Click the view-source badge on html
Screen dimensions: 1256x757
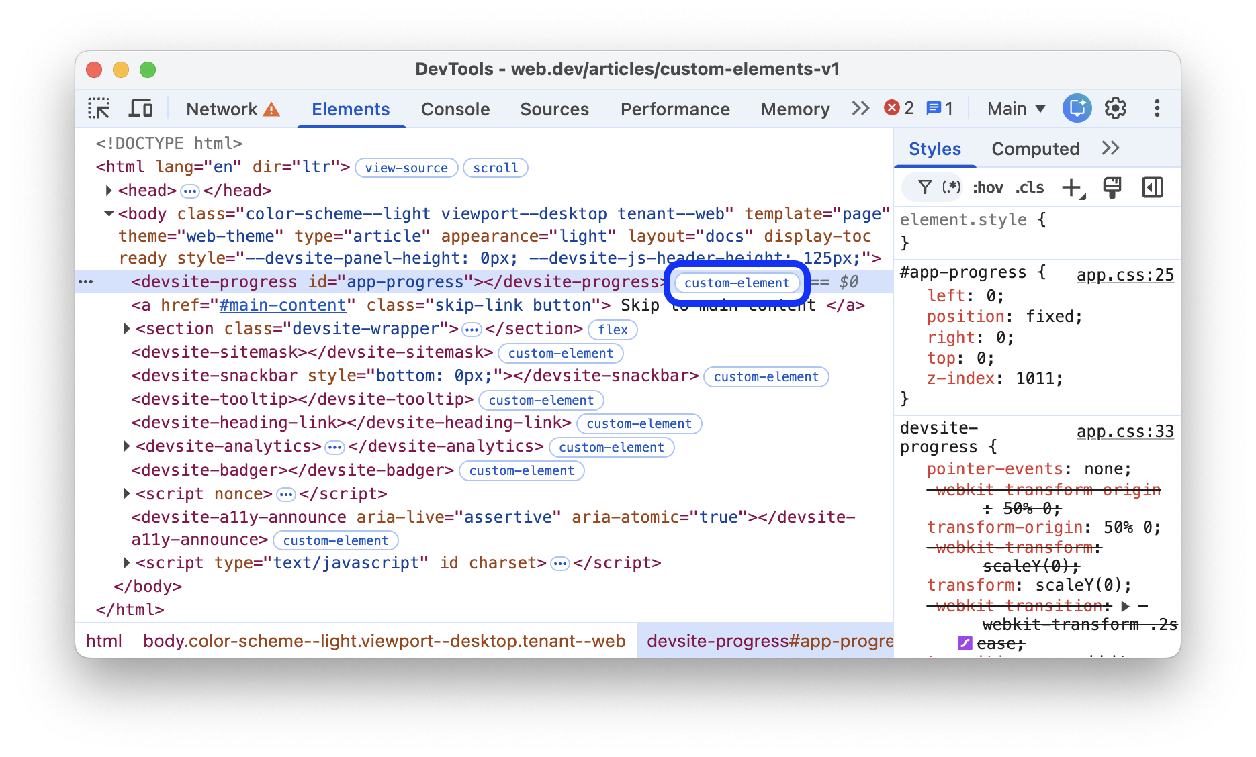point(406,168)
